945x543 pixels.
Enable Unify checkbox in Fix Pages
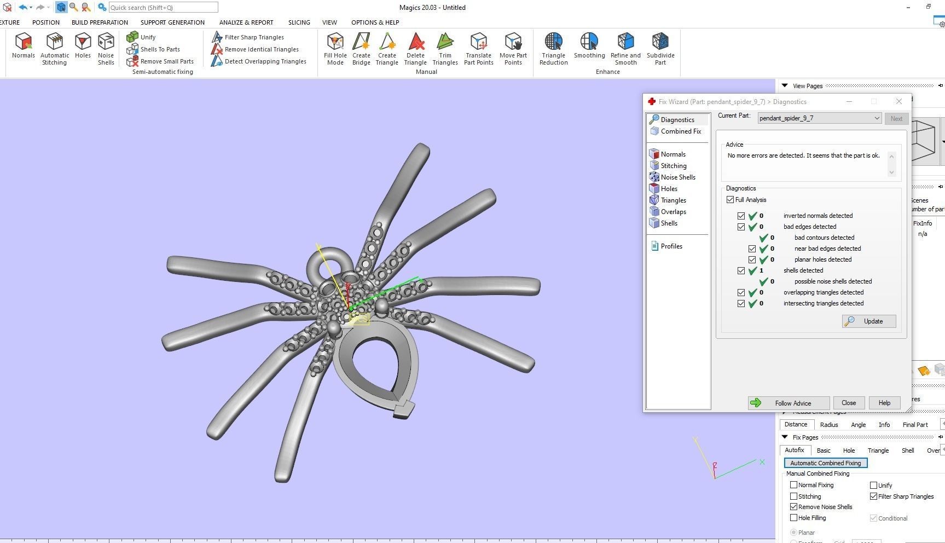[x=873, y=485]
